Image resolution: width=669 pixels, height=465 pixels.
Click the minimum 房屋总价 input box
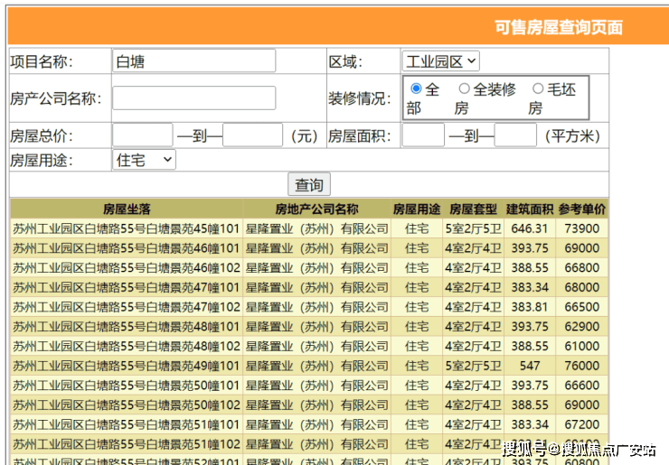[142, 135]
